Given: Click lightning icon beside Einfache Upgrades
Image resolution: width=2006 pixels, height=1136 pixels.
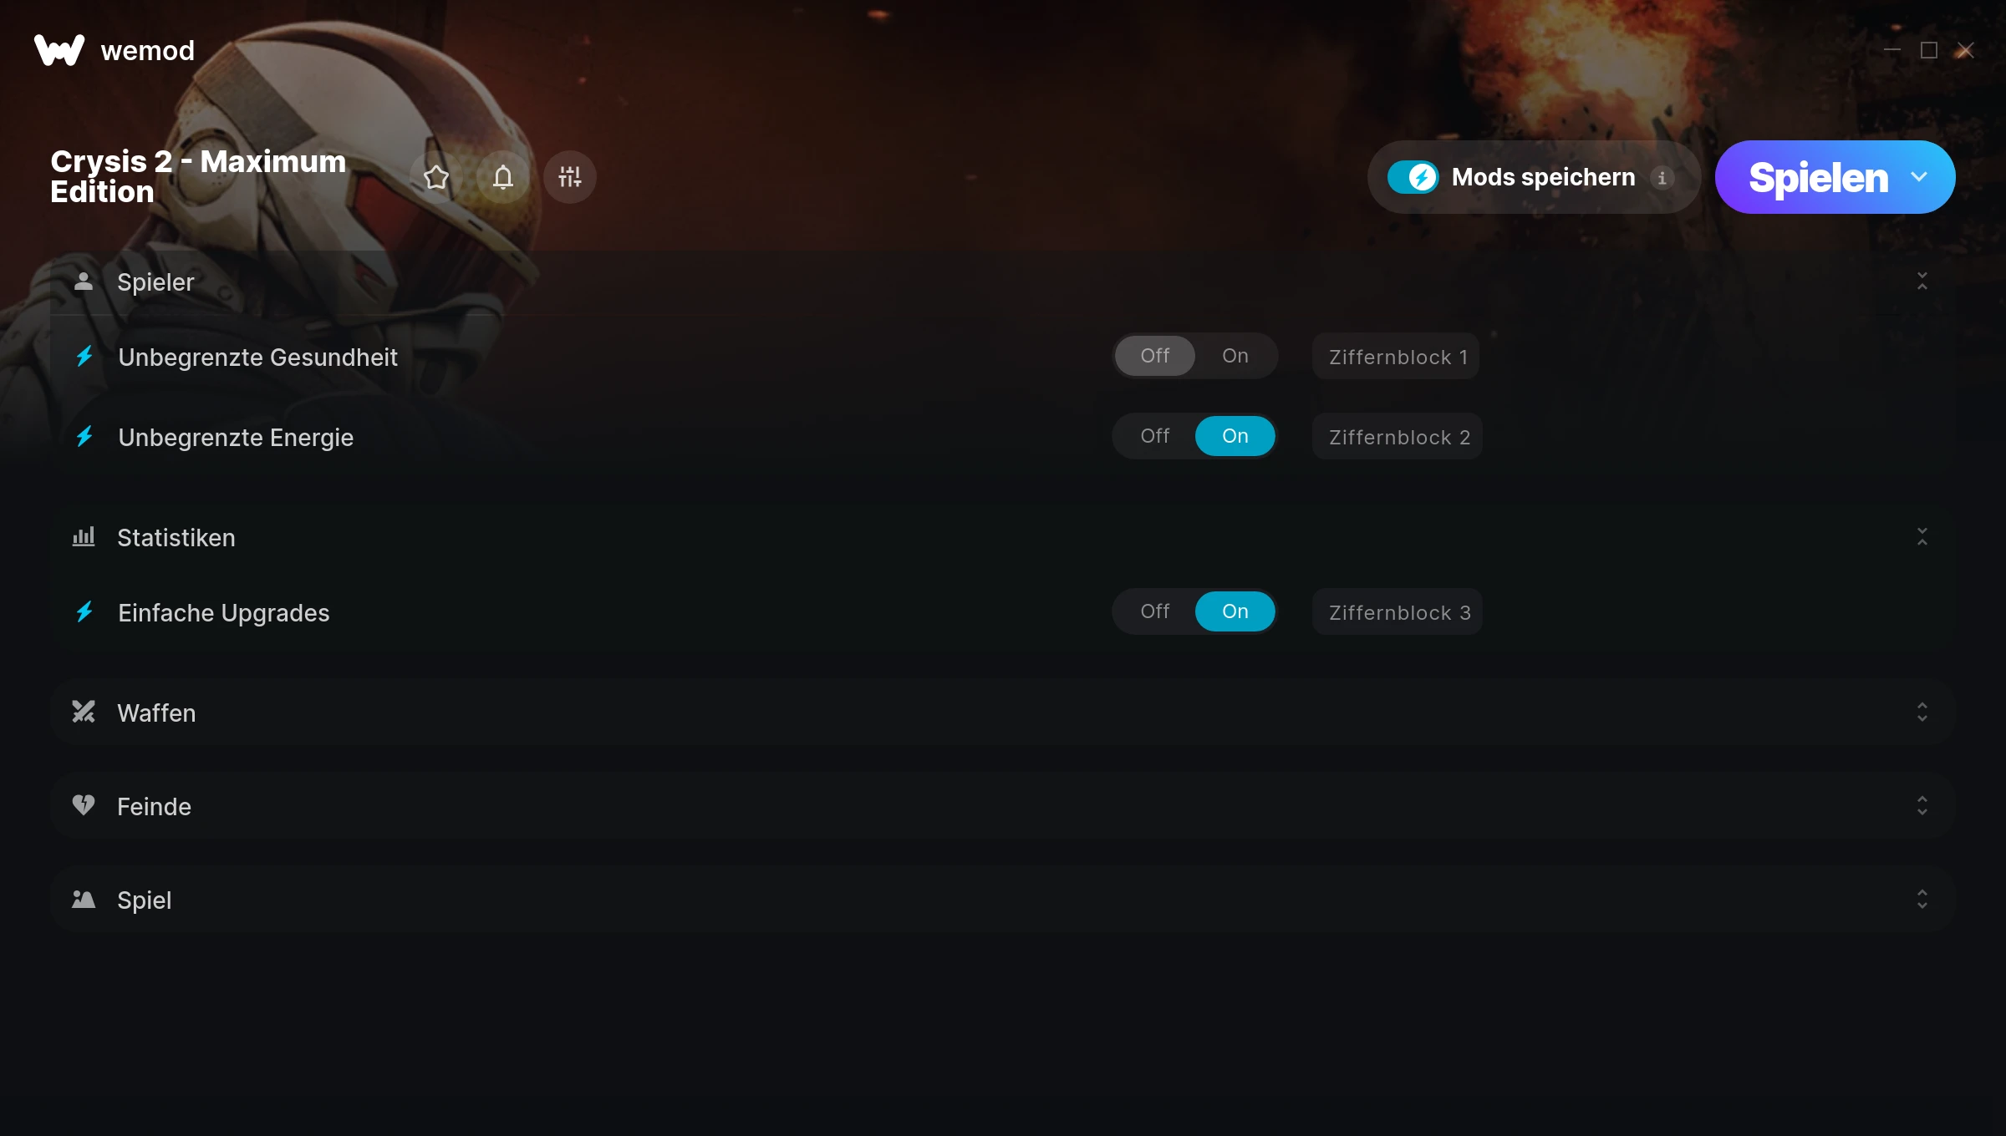Looking at the screenshot, I should tap(84, 612).
